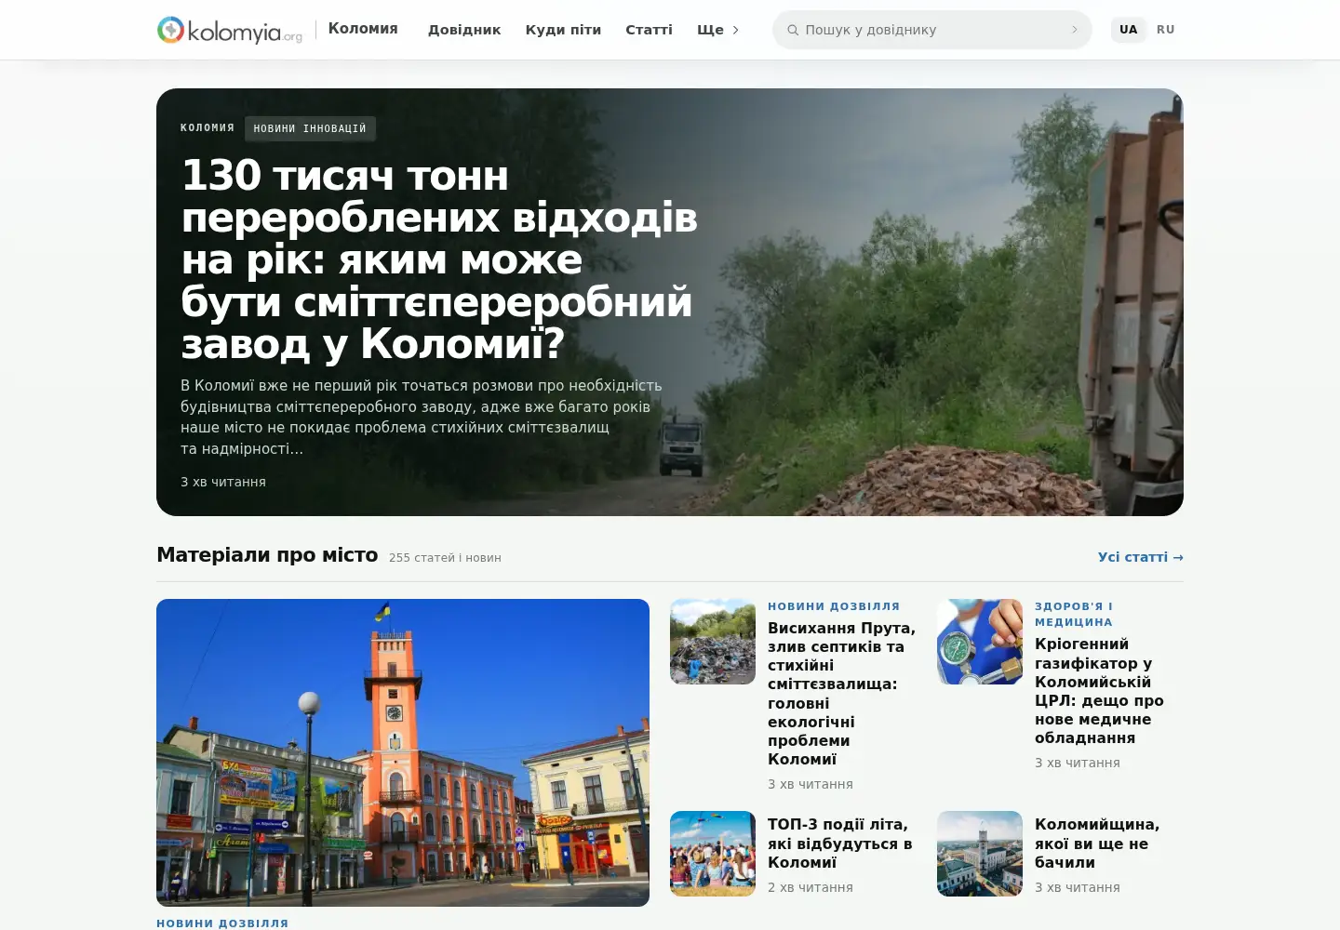Switch language to UA
The image size is (1340, 930).
tap(1129, 30)
